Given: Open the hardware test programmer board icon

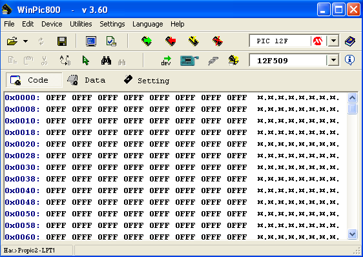Looking at the screenshot, I should 189,61.
